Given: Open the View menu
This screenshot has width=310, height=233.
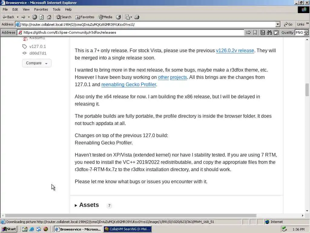Looking at the screenshot, I should 26,9.
